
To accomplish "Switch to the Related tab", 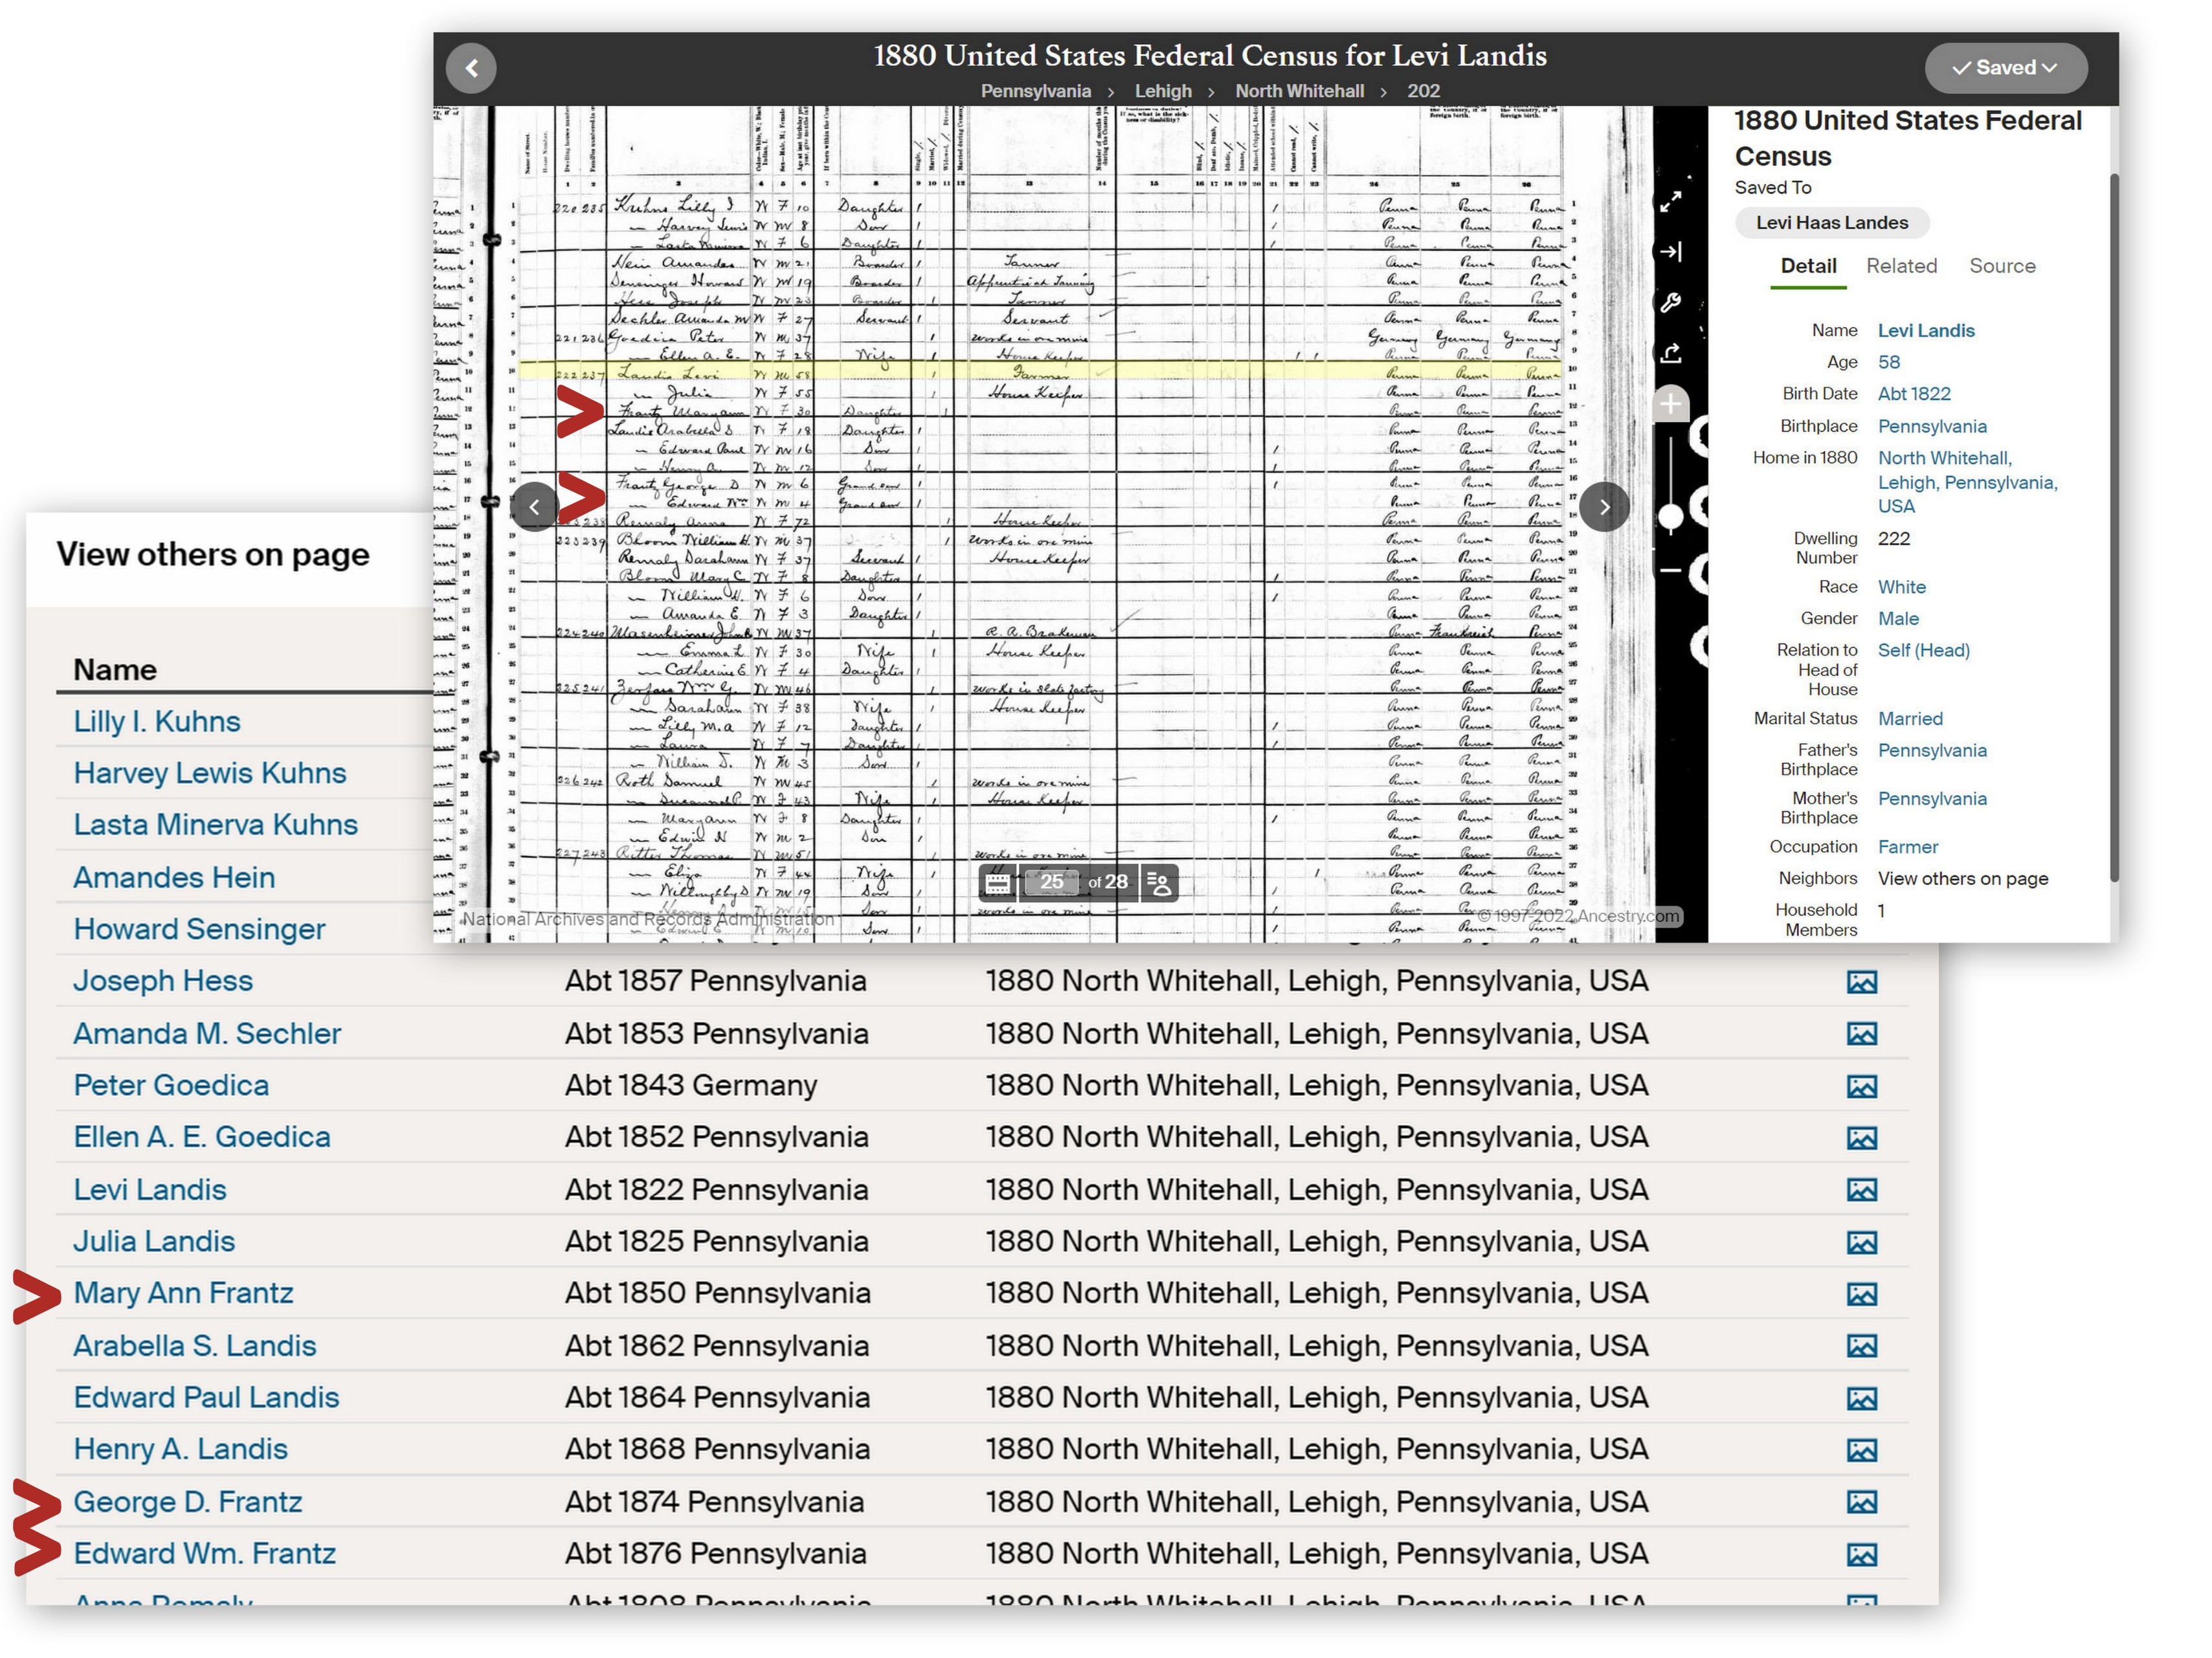I will [1901, 266].
